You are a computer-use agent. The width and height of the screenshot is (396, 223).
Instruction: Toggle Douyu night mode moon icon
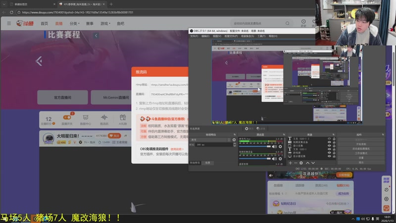(386, 190)
